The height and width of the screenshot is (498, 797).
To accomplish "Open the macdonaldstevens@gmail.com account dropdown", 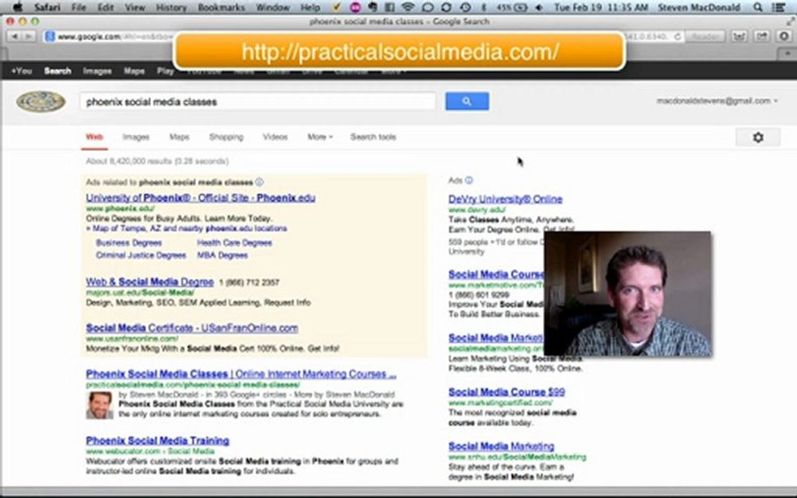I will coord(717,100).
